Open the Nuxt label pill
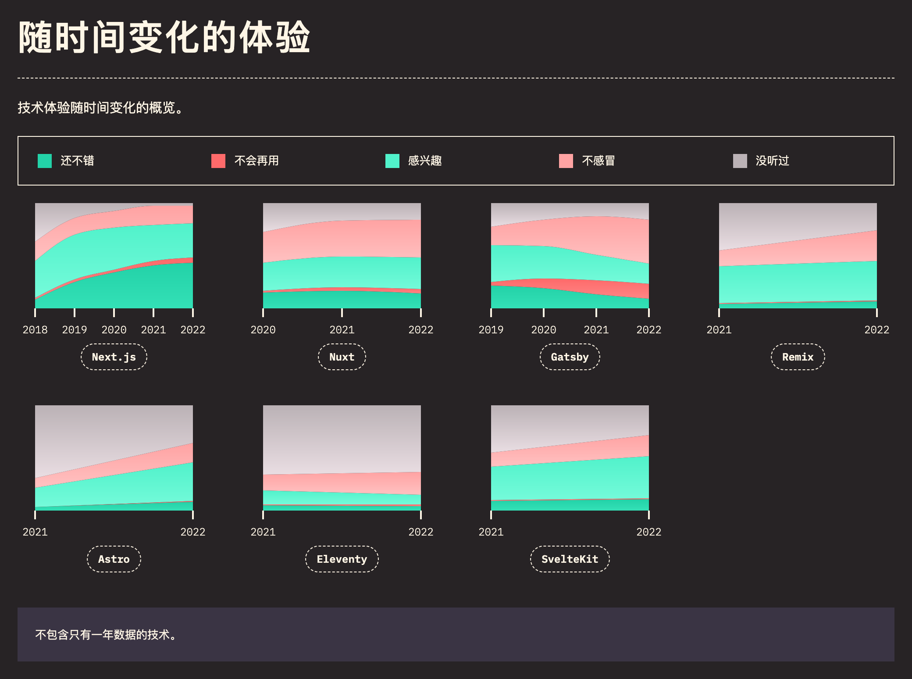This screenshot has width=912, height=679. (x=342, y=357)
